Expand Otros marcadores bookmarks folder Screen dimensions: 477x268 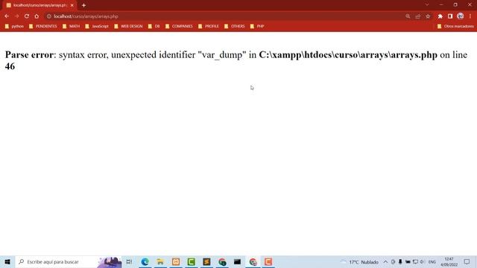coord(455,27)
